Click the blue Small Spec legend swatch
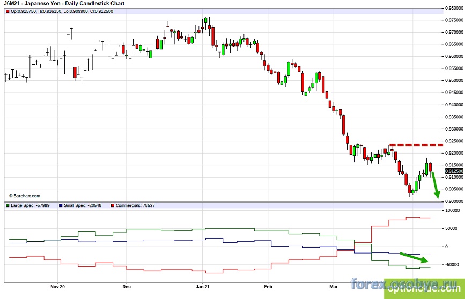Image resolution: width=465 pixels, height=299 pixels. coord(61,205)
